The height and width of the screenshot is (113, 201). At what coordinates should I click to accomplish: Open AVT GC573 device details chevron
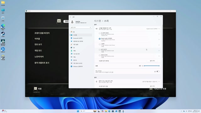click(x=159, y=51)
